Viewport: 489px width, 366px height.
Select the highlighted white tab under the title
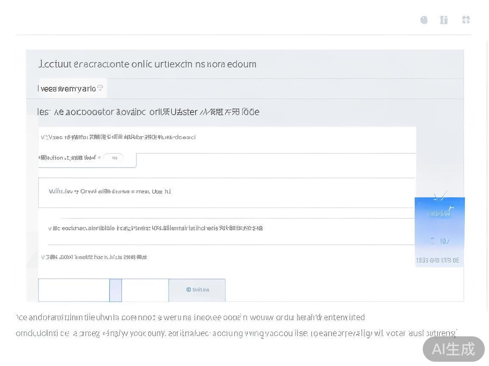point(72,89)
